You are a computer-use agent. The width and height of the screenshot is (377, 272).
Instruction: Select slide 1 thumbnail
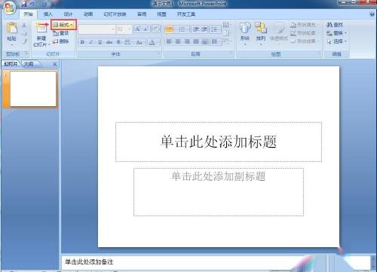[33, 89]
